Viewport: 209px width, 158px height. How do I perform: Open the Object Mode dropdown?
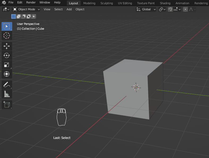pyautogui.click(x=27, y=9)
